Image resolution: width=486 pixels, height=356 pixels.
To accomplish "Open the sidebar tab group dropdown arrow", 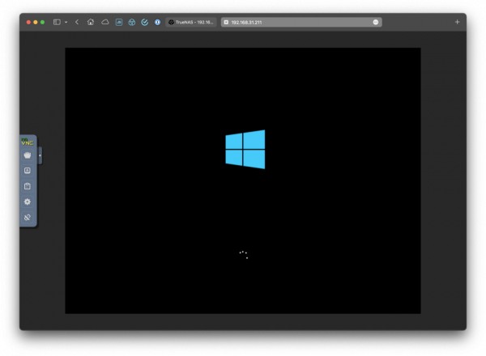I will coord(66,22).
